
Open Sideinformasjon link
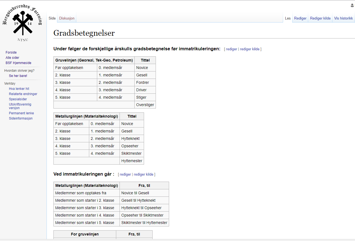click(x=21, y=118)
